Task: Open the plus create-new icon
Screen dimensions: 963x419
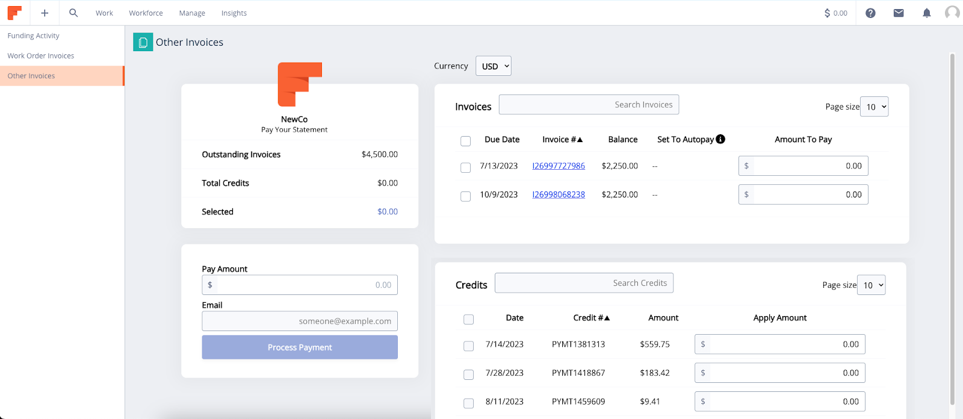Action: pyautogui.click(x=45, y=13)
